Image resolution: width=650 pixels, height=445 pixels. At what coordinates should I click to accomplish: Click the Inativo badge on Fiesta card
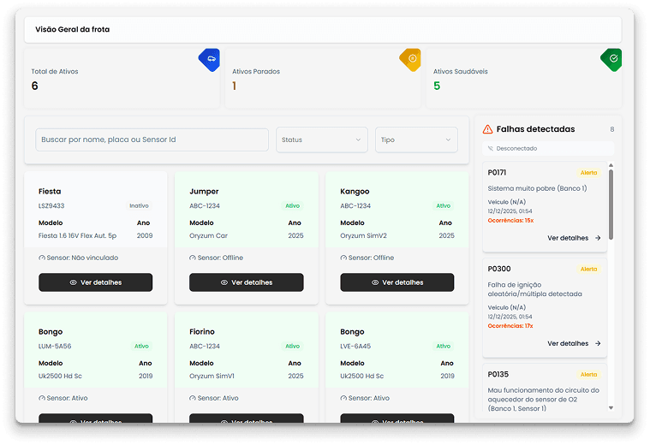click(x=139, y=206)
